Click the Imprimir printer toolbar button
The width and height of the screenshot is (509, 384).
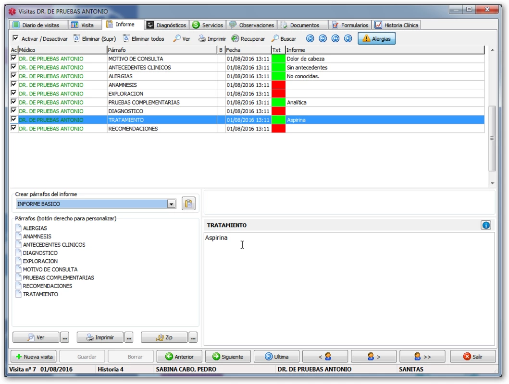point(212,38)
